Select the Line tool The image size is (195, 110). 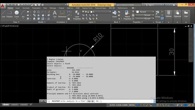(x=3, y=14)
